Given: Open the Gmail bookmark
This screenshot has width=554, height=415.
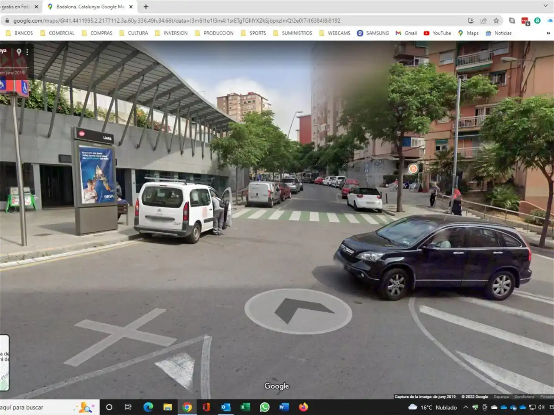Looking at the screenshot, I should [406, 33].
